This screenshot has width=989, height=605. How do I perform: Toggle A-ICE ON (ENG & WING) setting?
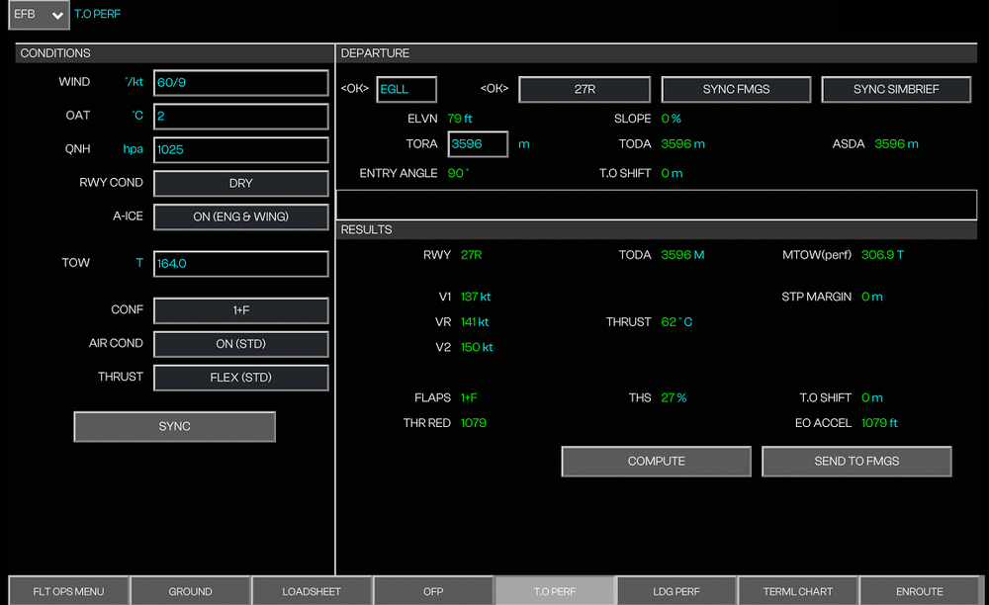pos(240,216)
